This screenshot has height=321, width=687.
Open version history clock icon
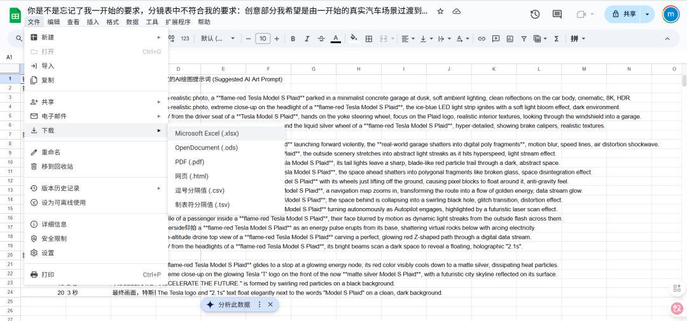click(535, 14)
